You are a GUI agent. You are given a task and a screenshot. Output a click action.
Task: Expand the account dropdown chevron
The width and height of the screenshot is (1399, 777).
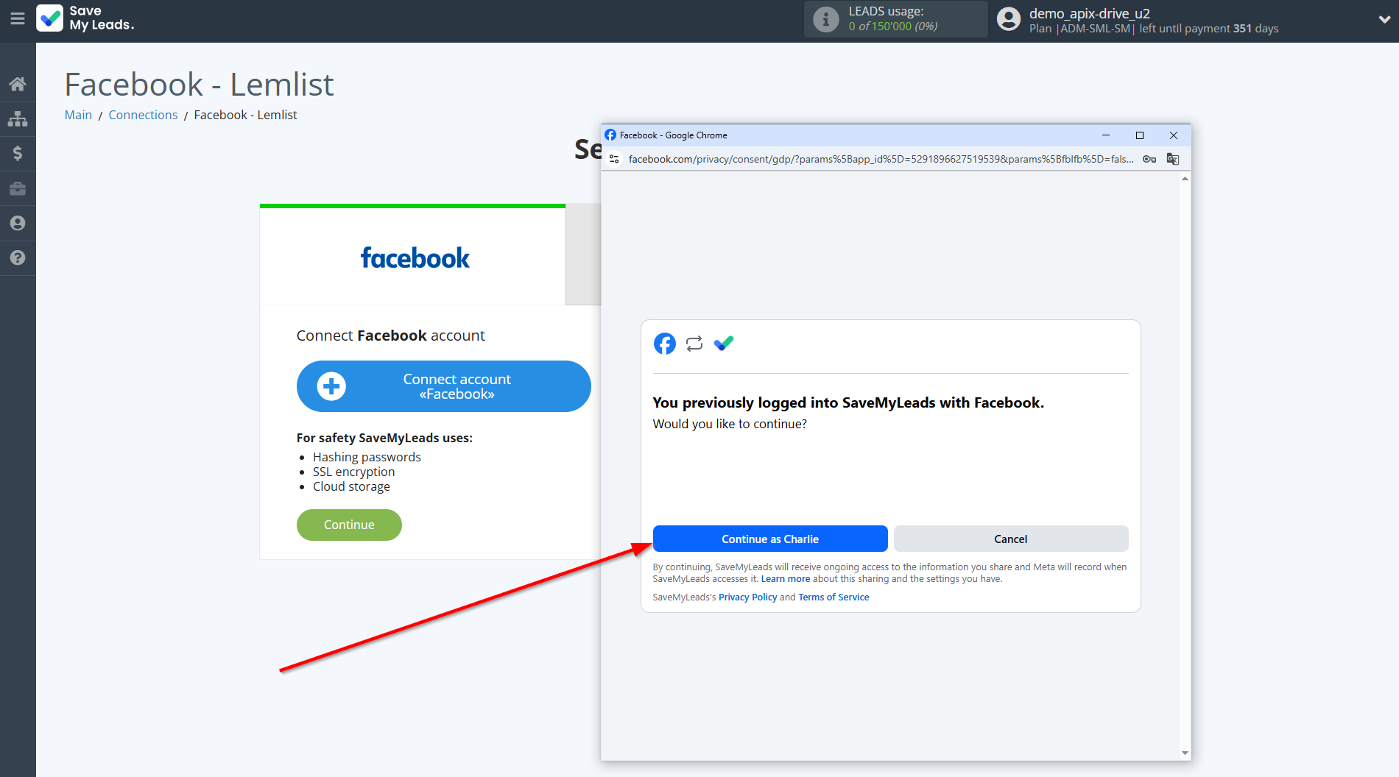tap(1384, 20)
